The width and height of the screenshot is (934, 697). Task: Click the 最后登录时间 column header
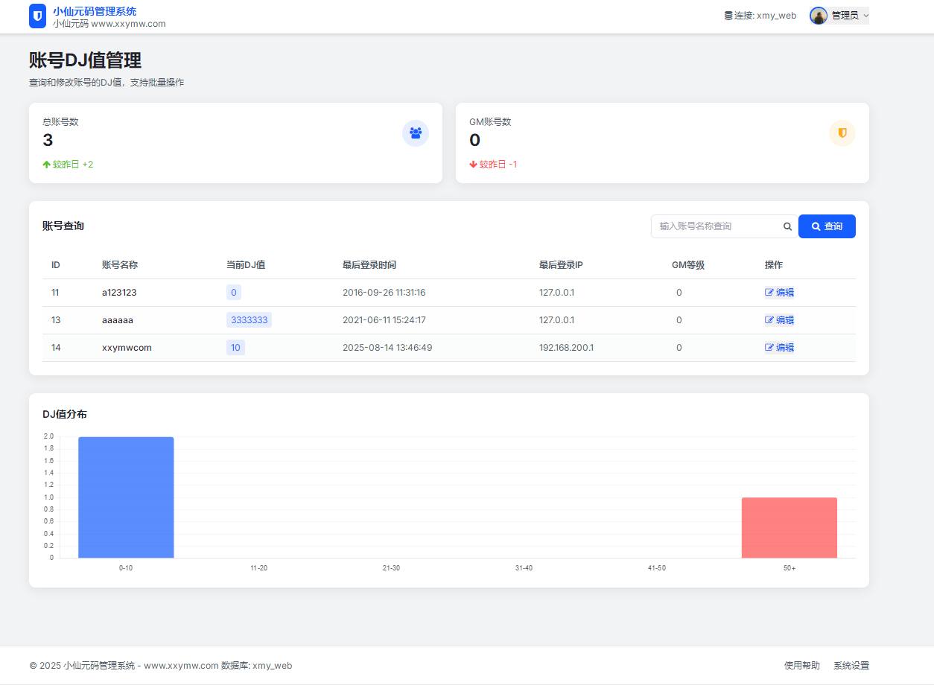pyautogui.click(x=369, y=265)
